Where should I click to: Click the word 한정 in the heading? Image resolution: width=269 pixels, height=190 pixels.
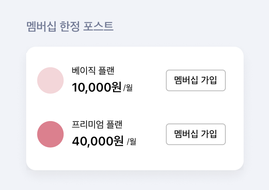point(70,27)
